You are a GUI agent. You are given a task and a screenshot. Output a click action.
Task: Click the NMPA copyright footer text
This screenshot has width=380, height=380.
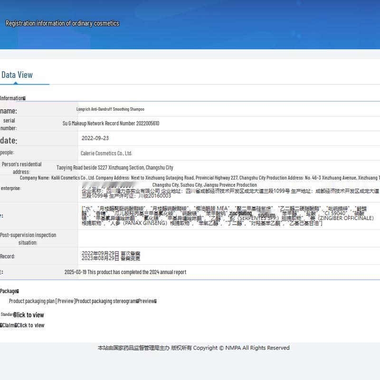[193, 348]
